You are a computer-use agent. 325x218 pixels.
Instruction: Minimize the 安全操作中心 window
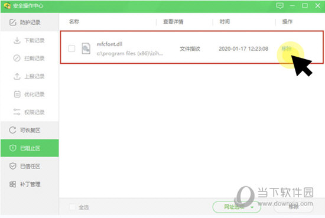click(x=292, y=5)
